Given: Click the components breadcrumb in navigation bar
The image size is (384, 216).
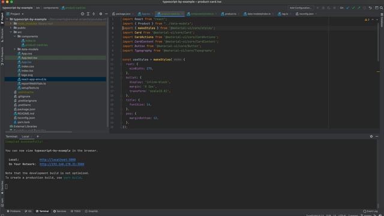Looking at the screenshot, I should 51,8.
